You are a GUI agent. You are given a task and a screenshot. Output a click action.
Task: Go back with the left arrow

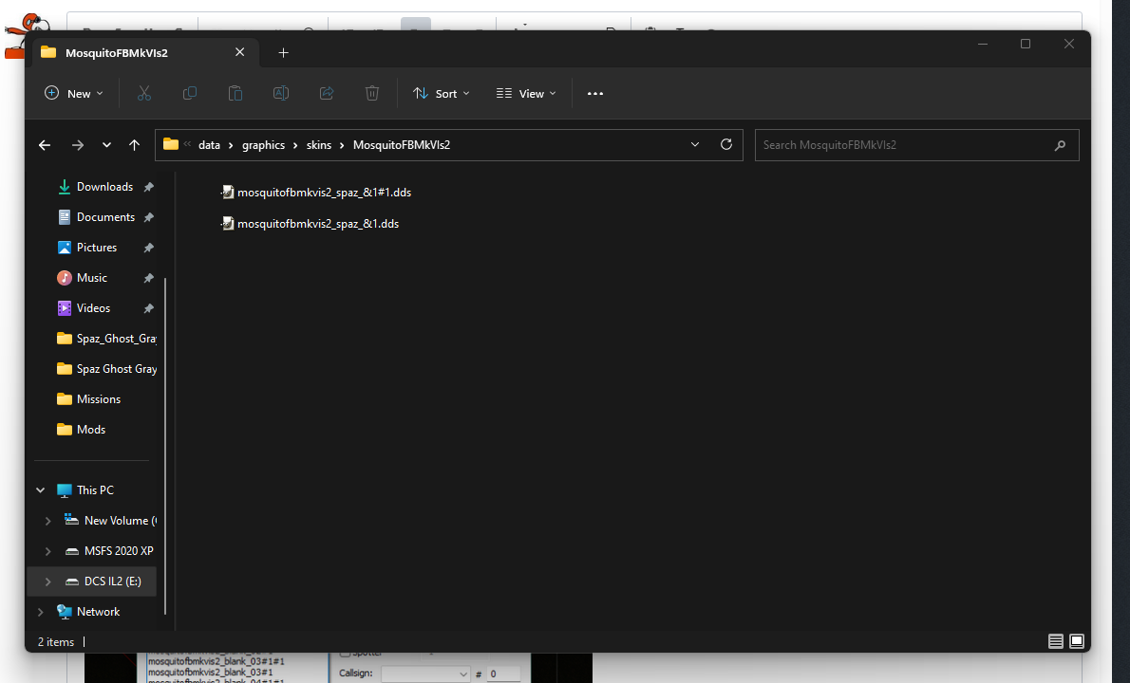(x=45, y=145)
